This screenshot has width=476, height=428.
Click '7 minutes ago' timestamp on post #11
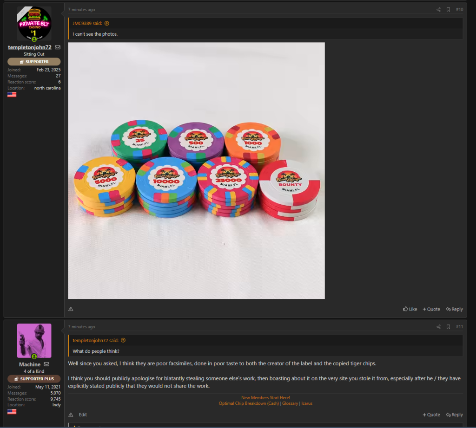pos(81,327)
